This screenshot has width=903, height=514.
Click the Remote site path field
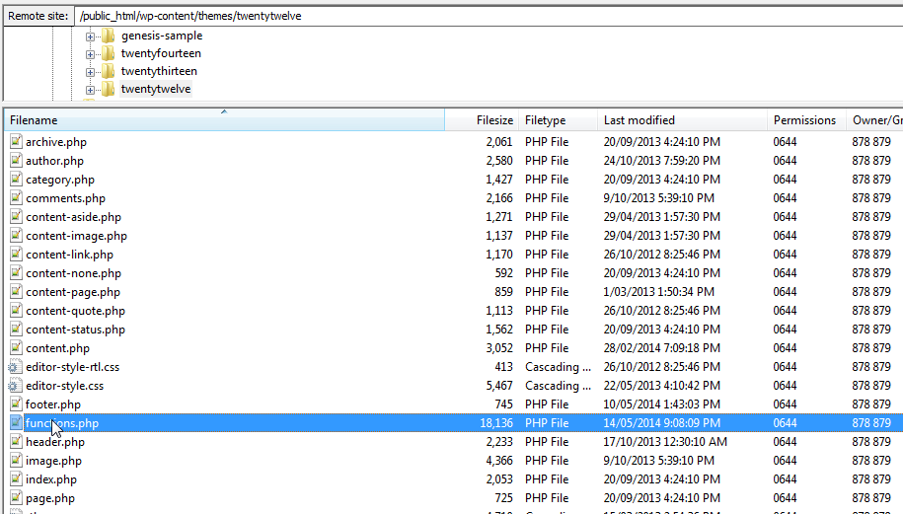484,16
